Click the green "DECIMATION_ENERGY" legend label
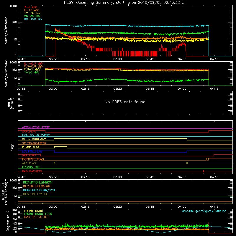This screenshot has height=236, width=236. (38, 182)
